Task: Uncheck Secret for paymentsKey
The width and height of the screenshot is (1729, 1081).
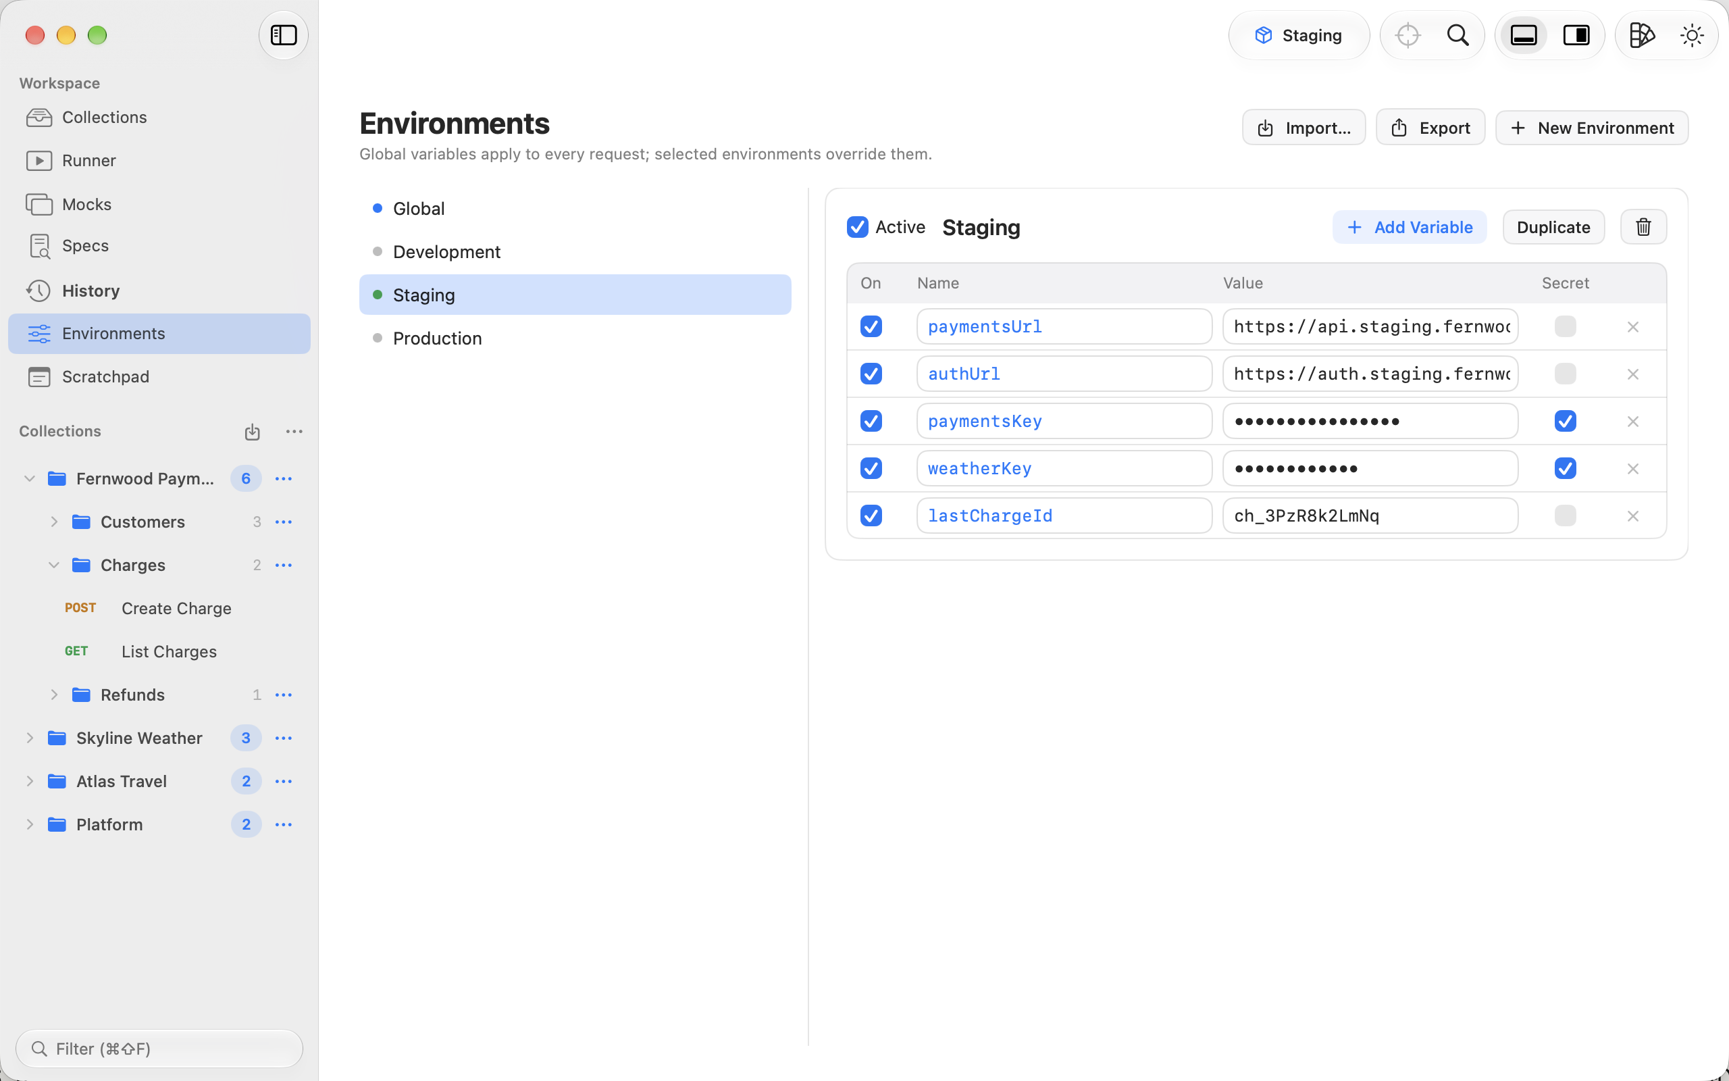Action: tap(1565, 421)
